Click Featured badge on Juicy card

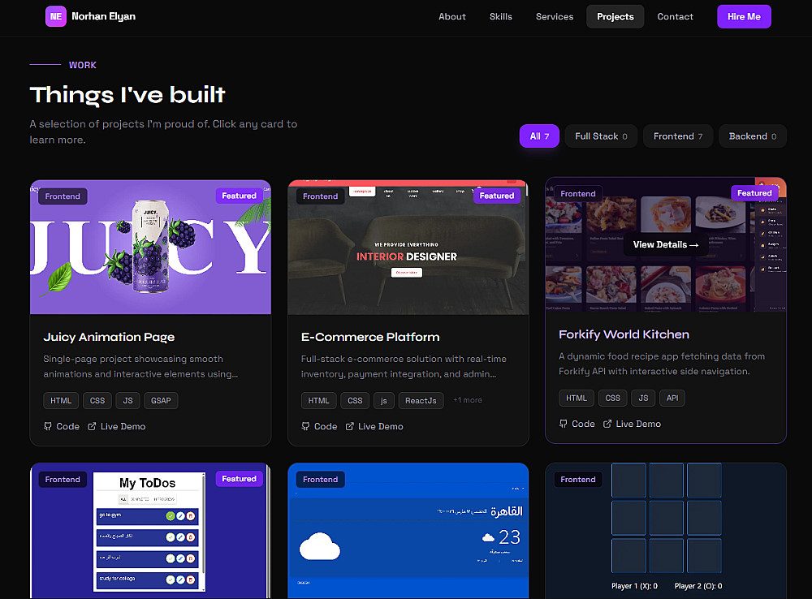coord(240,196)
